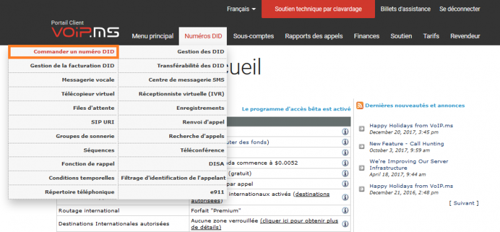Image resolution: width=500 pixels, height=232 pixels.
Task: Select Centre de messagerie SMS
Action: pos(172,80)
